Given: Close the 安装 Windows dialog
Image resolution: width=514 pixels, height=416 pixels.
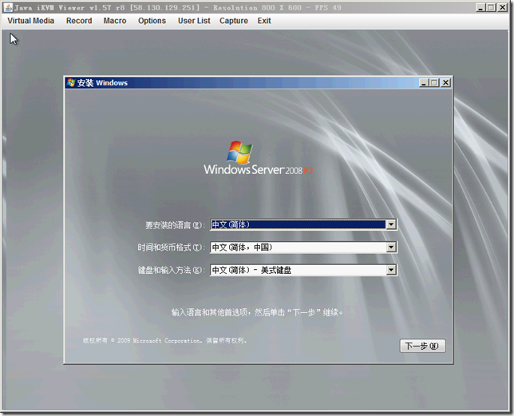Looking at the screenshot, I should pos(445,82).
